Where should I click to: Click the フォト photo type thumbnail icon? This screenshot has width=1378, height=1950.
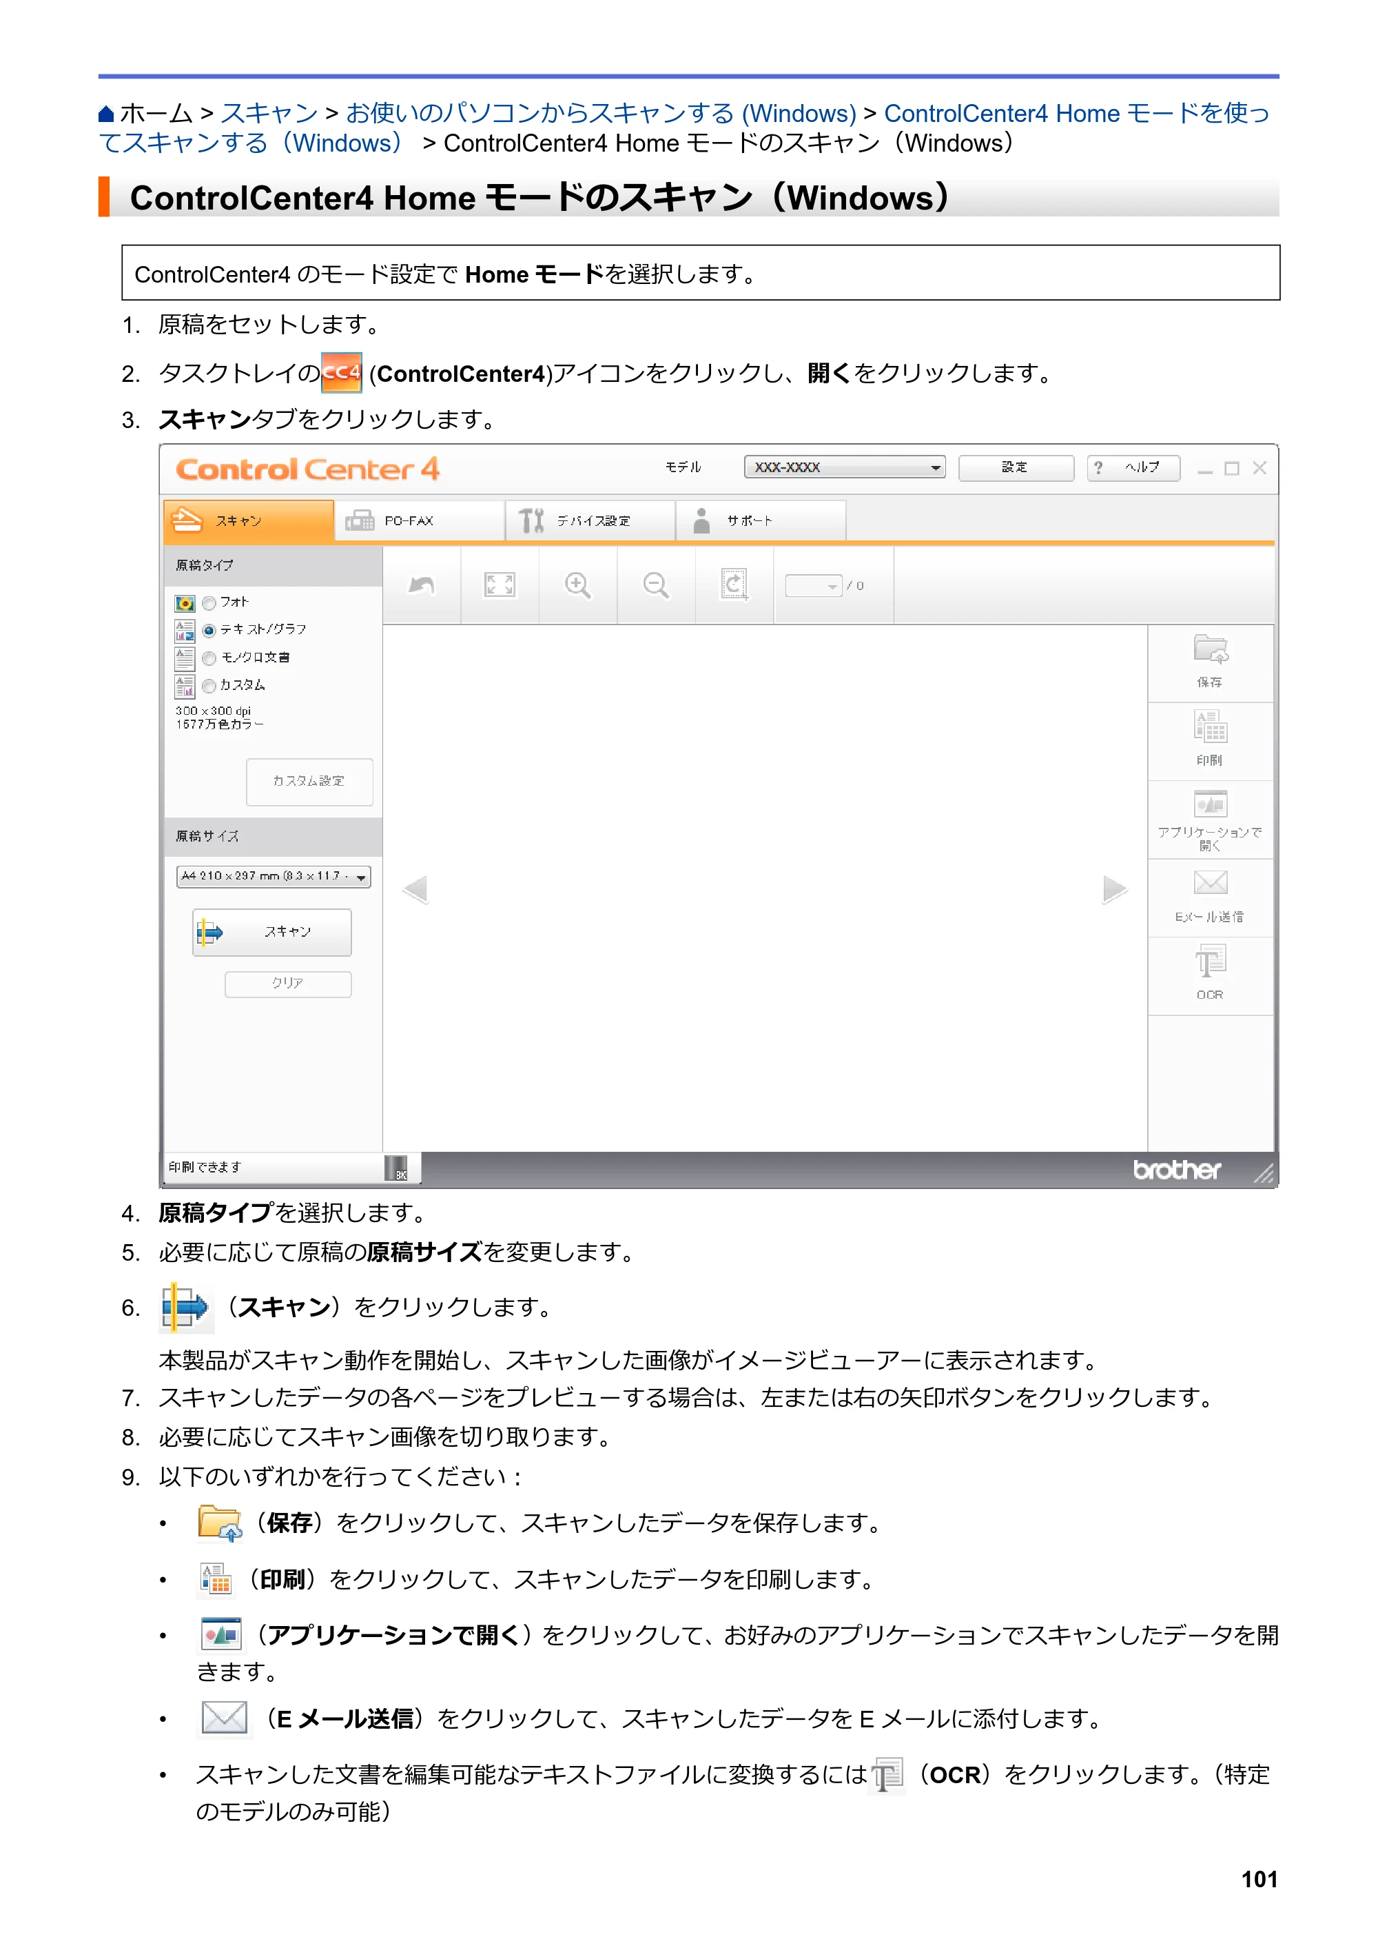tap(184, 603)
